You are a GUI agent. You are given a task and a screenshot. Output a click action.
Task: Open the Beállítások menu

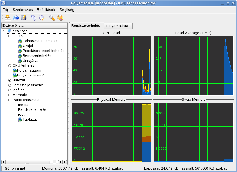[46, 10]
